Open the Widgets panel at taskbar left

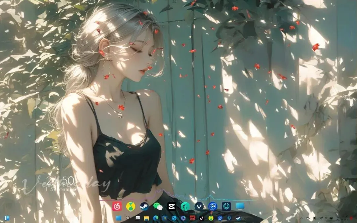pos(7,218)
